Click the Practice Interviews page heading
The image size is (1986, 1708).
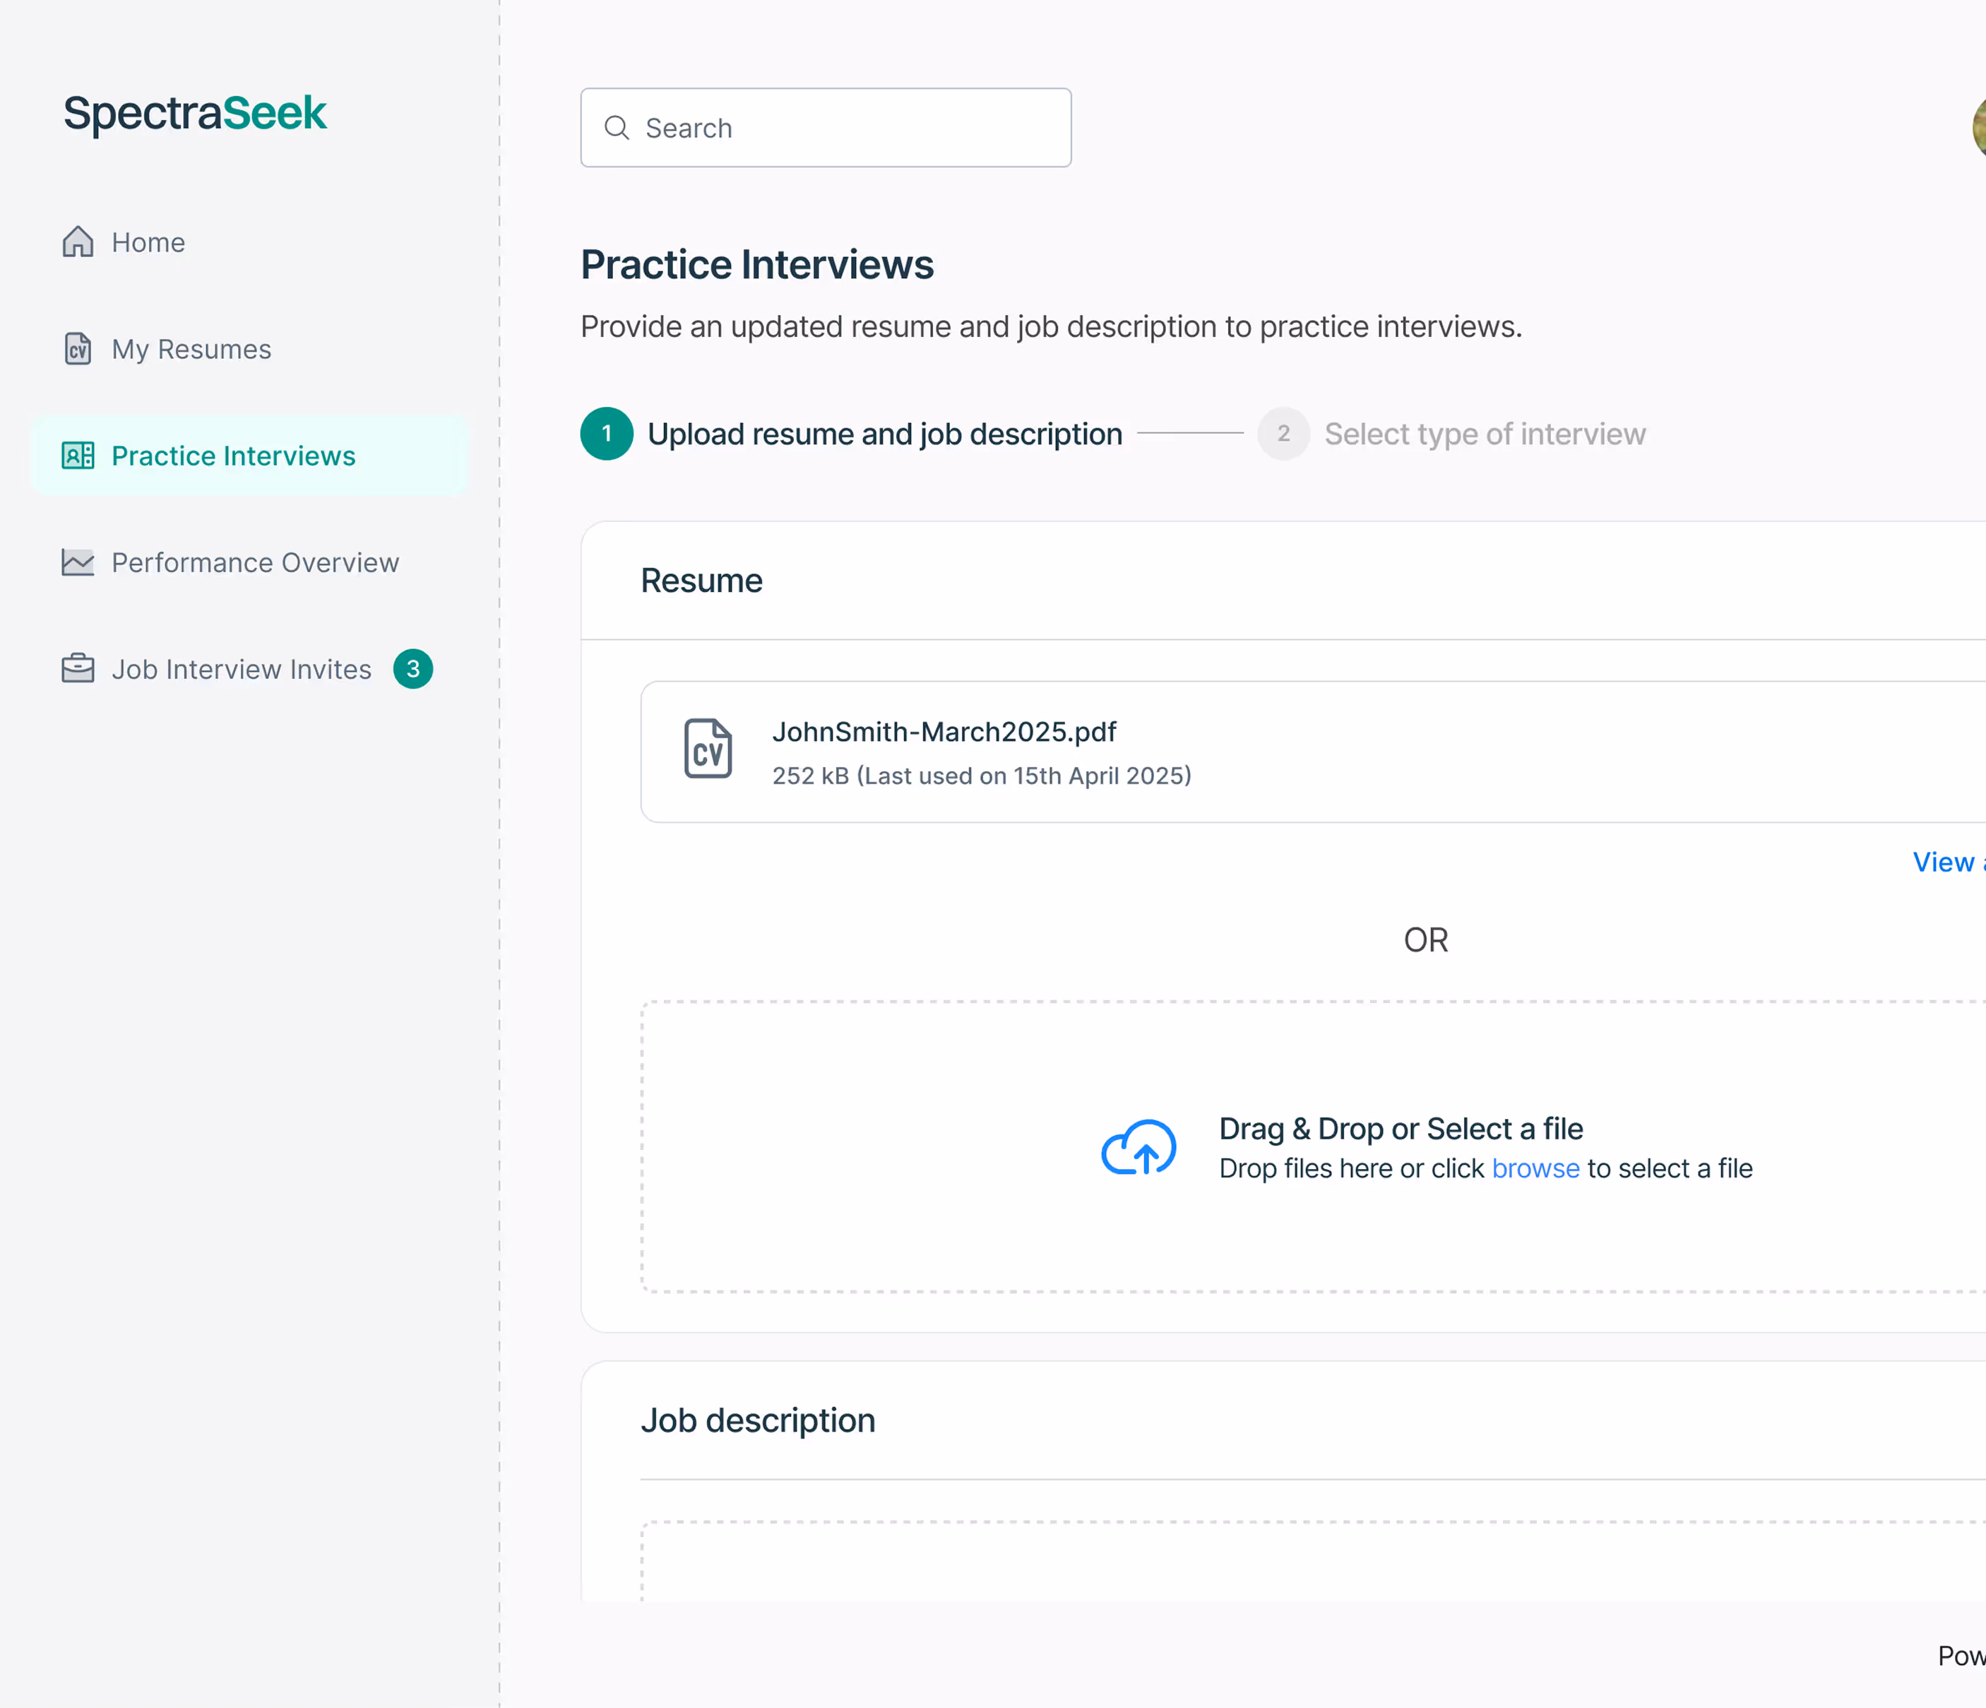coord(757,265)
